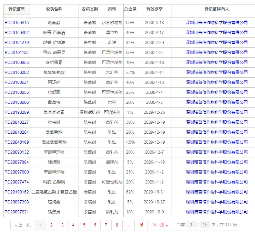Click the current page number input field
This screenshot has height=234, width=255.
pos(191,225)
